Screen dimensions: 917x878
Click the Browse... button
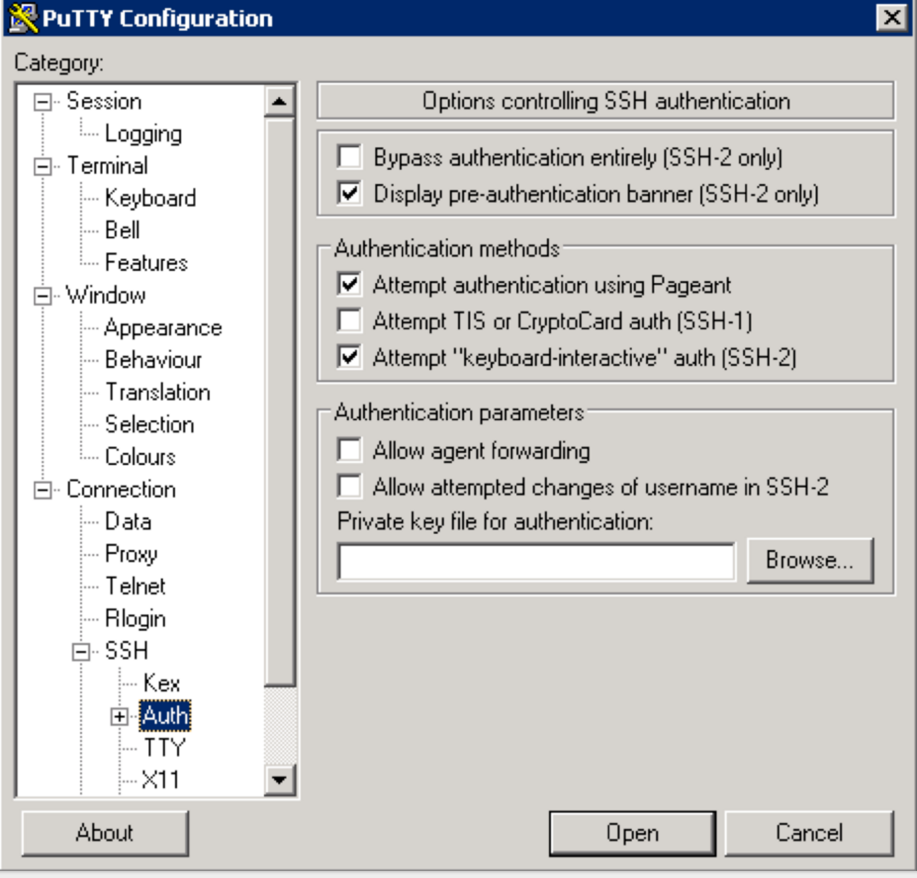(x=810, y=561)
